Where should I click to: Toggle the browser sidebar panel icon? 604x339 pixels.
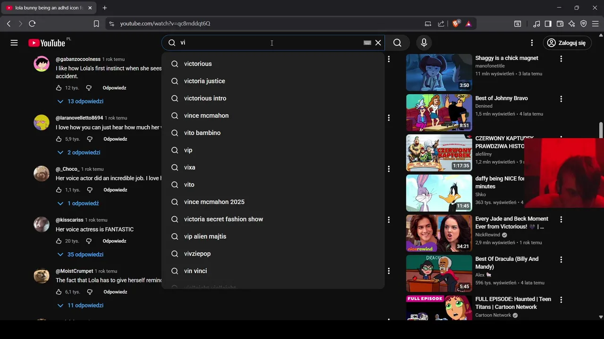point(548,24)
